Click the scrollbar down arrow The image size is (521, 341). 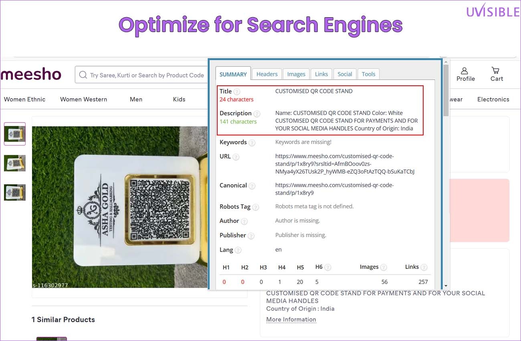click(446, 286)
